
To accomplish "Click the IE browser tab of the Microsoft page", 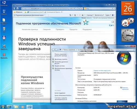I will tap(29, 15).
